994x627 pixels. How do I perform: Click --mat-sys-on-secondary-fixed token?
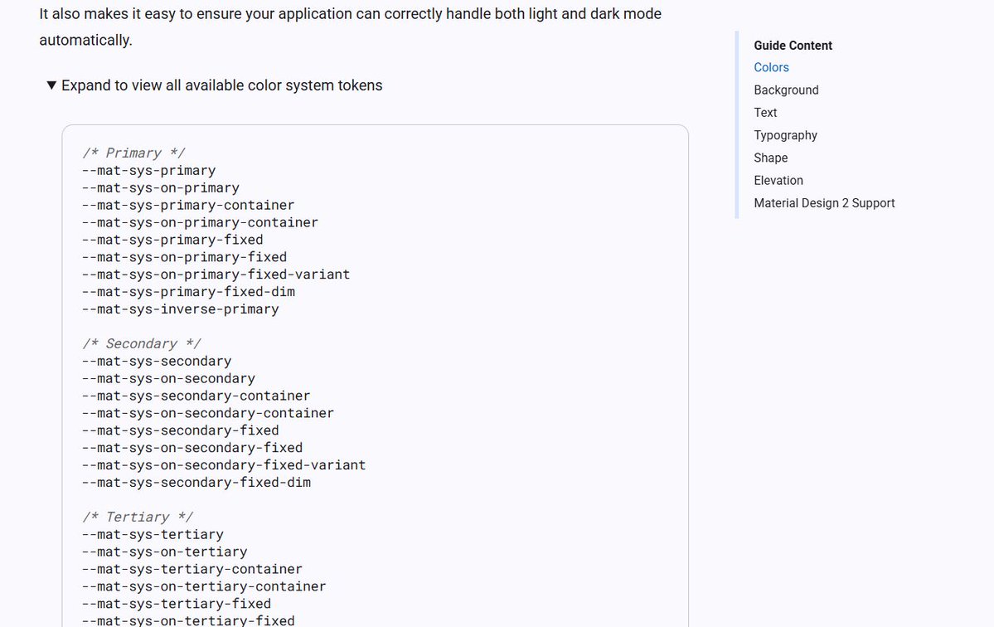point(192,448)
